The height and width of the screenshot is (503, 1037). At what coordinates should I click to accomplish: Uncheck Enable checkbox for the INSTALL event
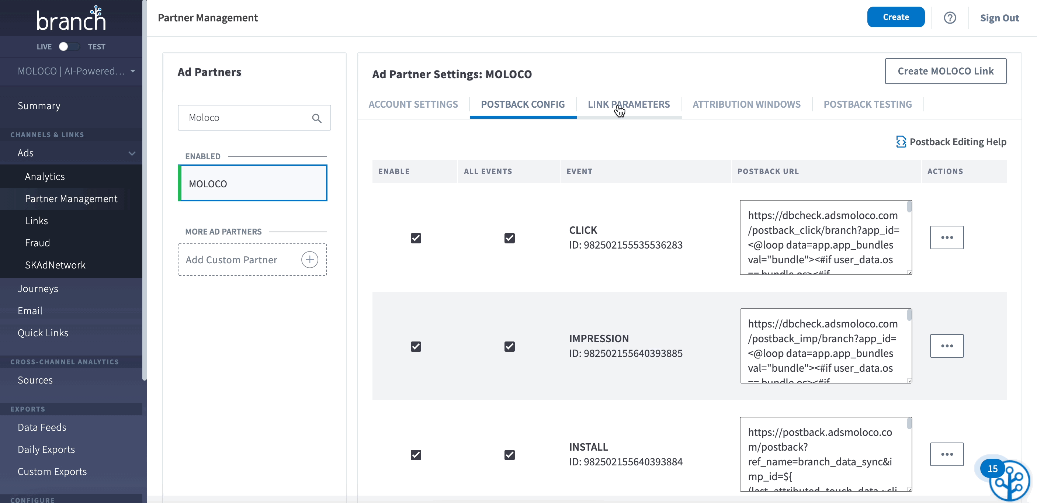(416, 455)
